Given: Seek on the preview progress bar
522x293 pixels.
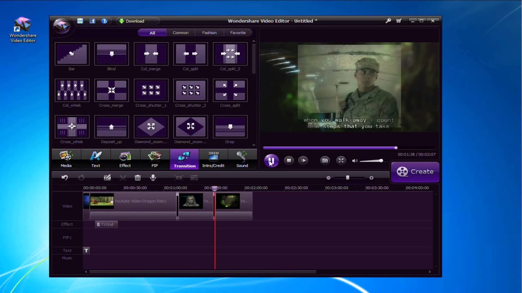Looking at the screenshot, I should tap(349, 148).
